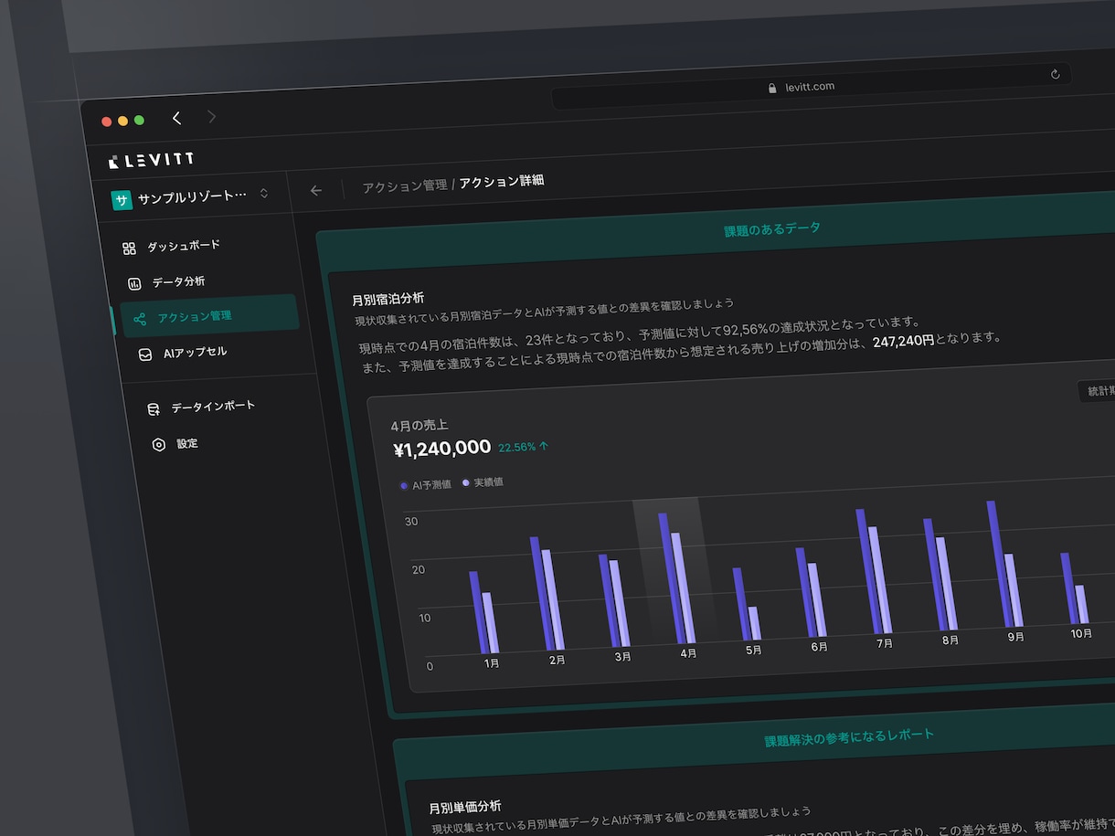Click the 8月 axis label

(950, 640)
